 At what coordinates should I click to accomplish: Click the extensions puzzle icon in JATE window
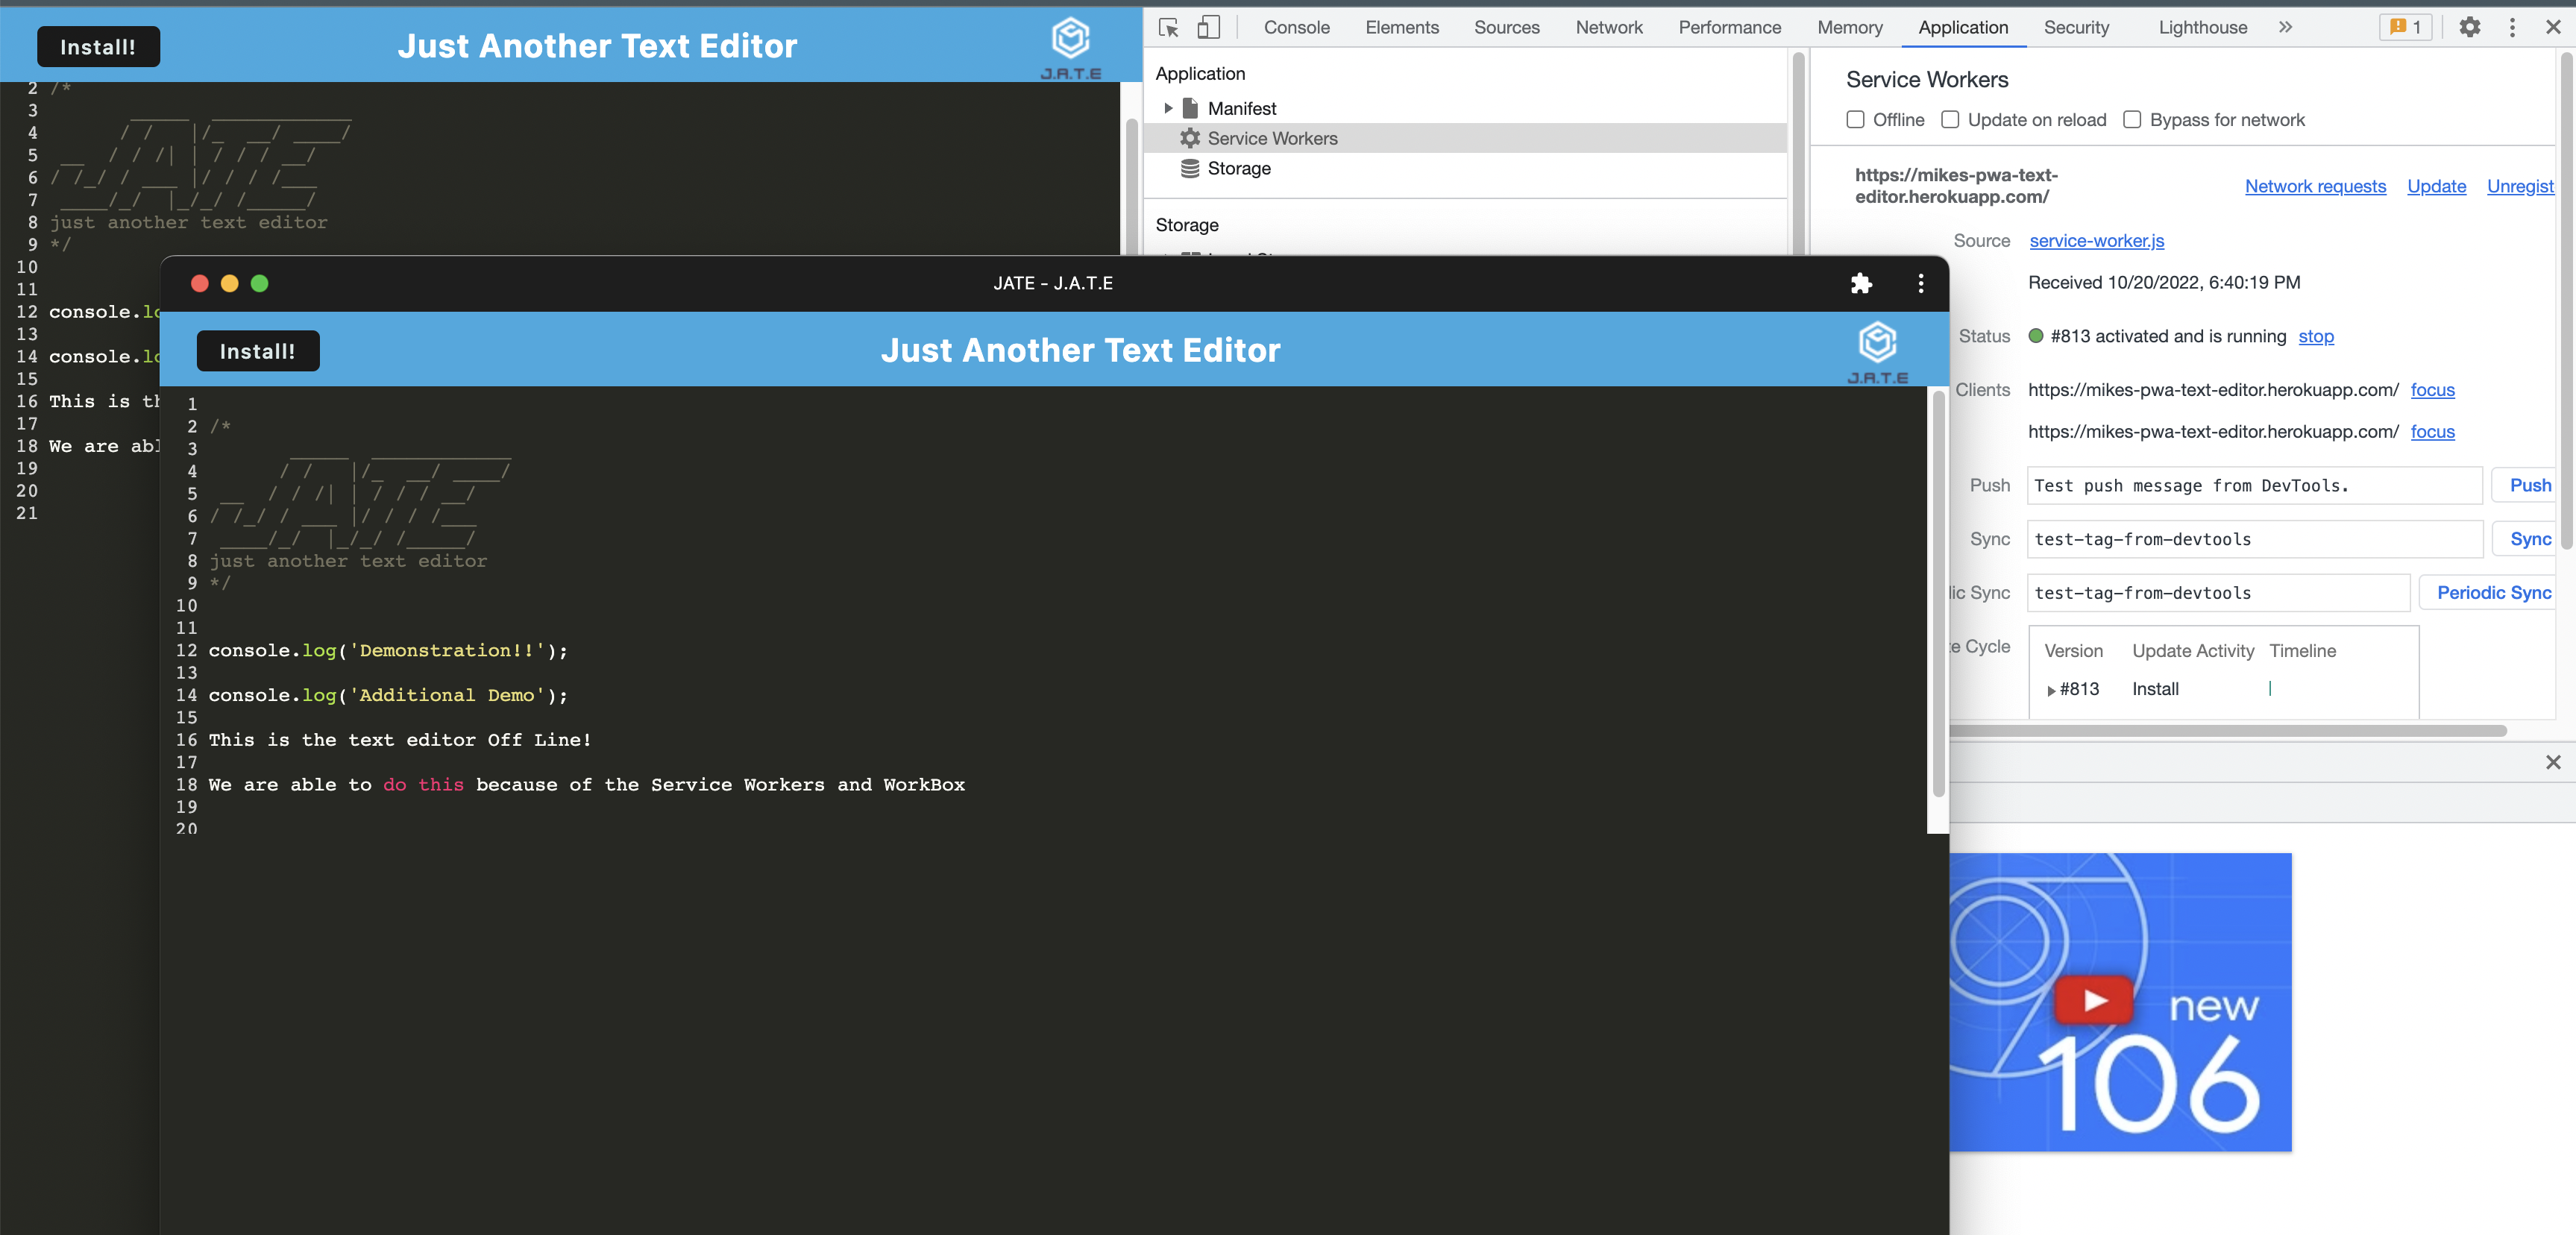pos(1862,283)
